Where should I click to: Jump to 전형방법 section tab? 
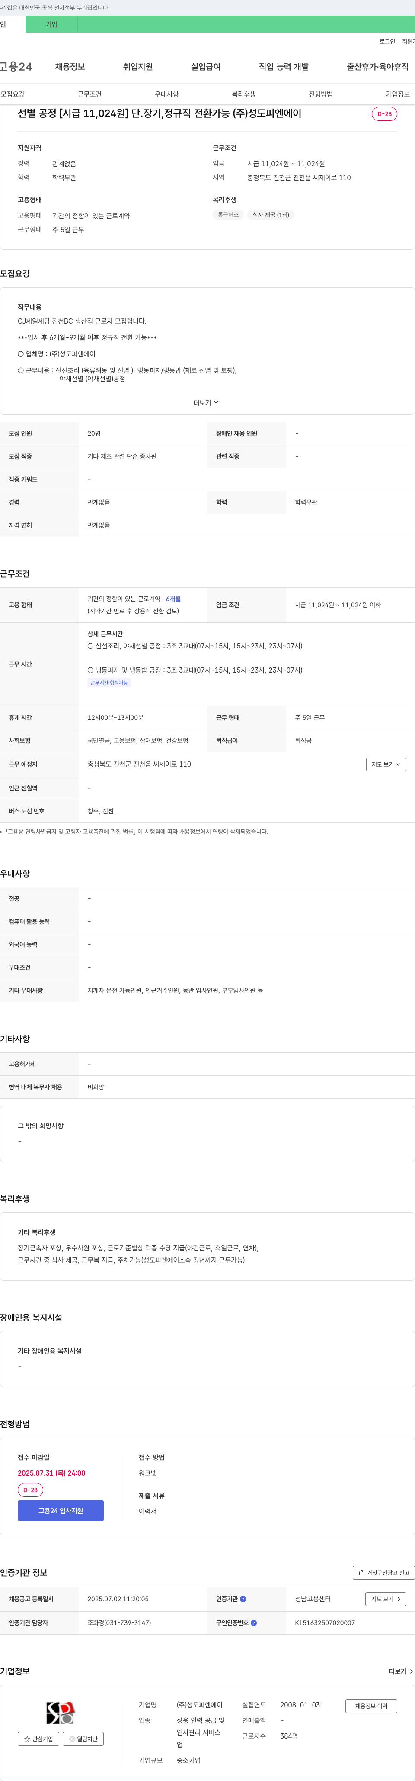point(320,94)
